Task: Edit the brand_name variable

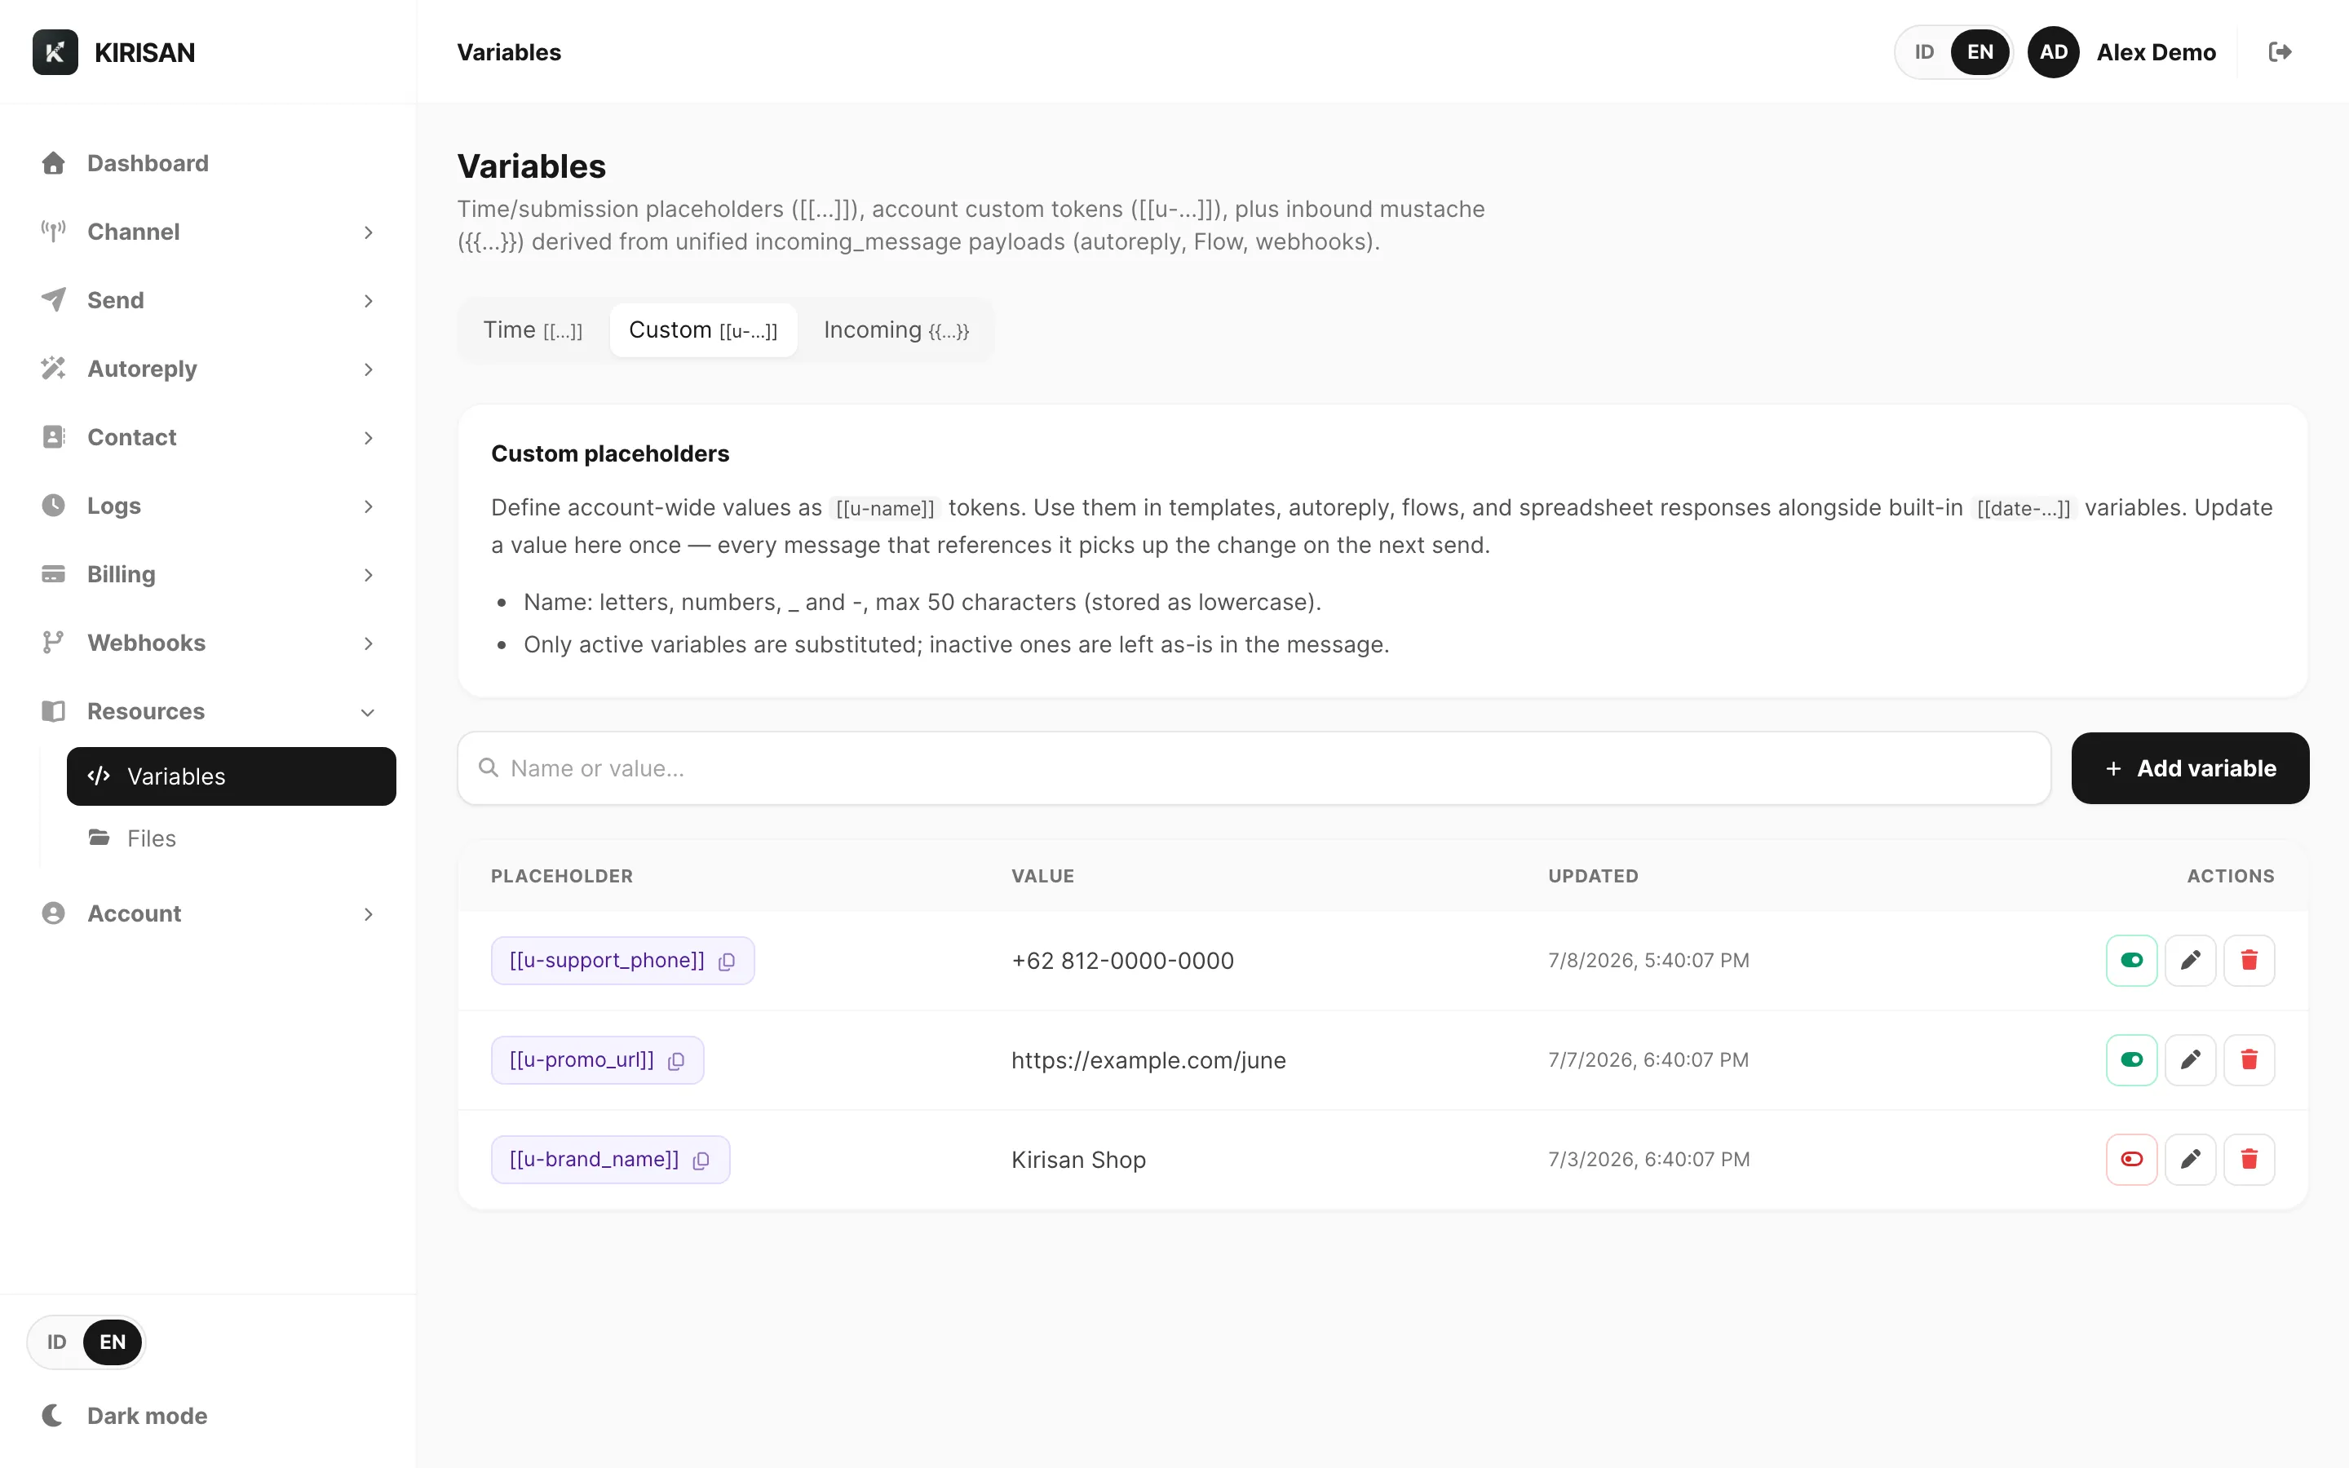Action: coord(2191,1159)
